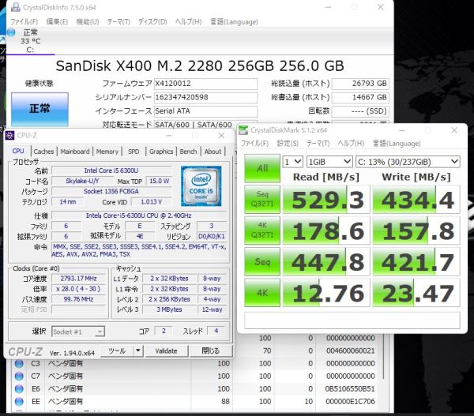The image size is (474, 416).
Task: Close the CPU-Z window
Action: [x=221, y=136]
